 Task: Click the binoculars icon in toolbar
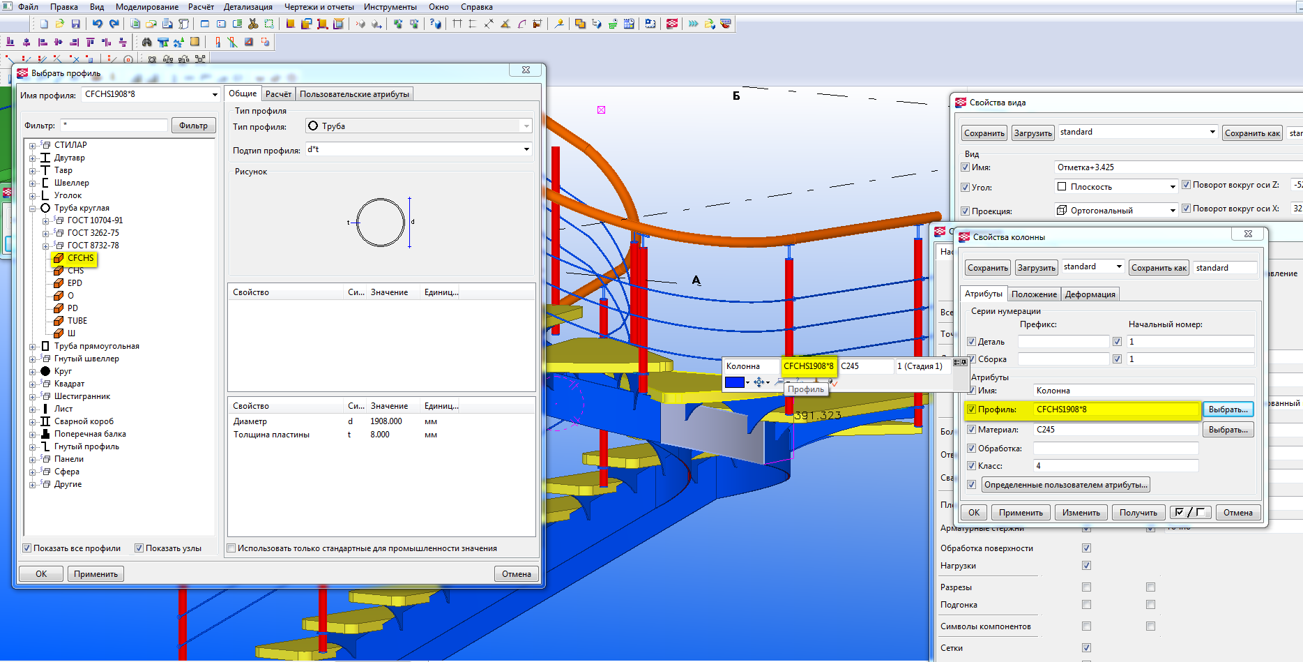pos(146,42)
